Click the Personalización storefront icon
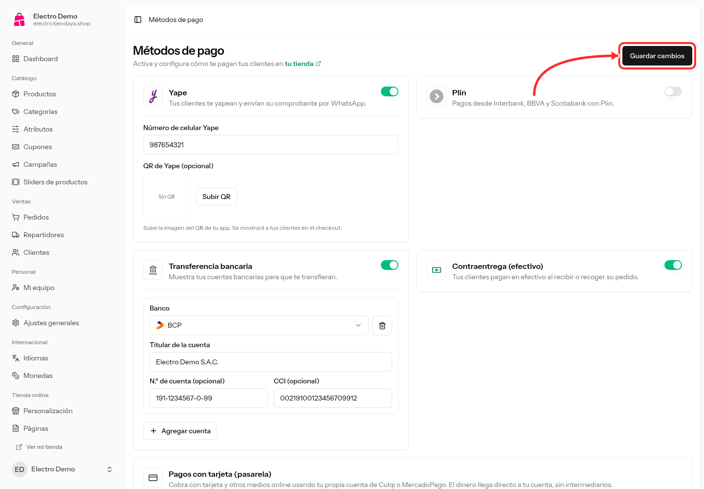Screen dimensions: 704x489 [16, 411]
